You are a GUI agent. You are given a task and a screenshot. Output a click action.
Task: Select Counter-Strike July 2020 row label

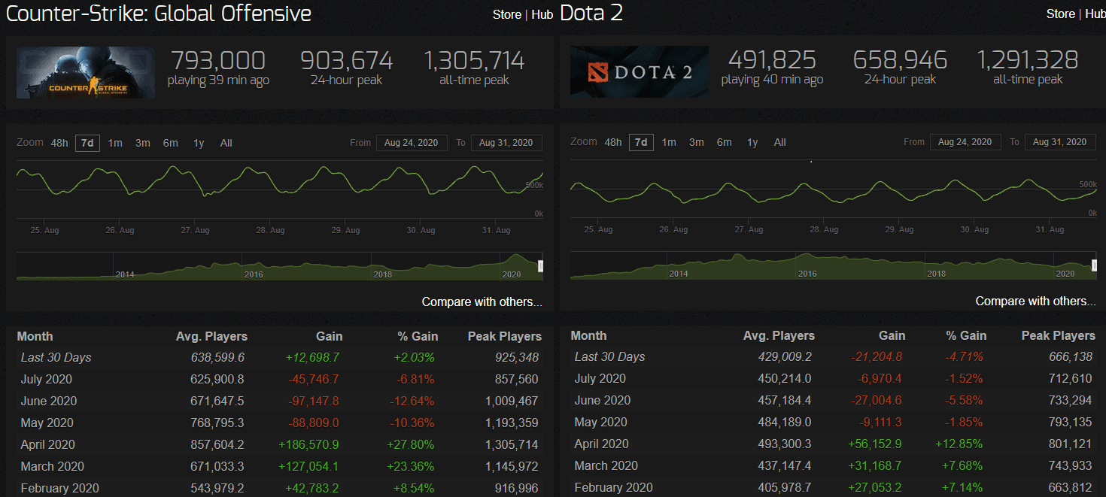47,379
